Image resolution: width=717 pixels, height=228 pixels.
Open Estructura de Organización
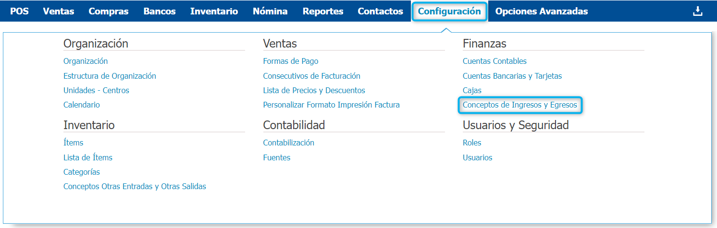[110, 76]
